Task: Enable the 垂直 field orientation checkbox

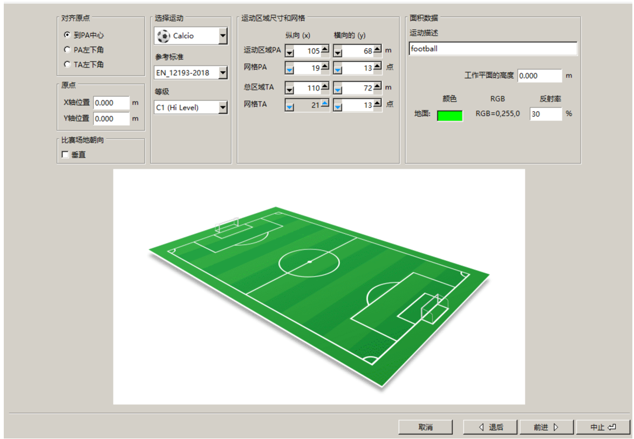Action: coord(65,155)
